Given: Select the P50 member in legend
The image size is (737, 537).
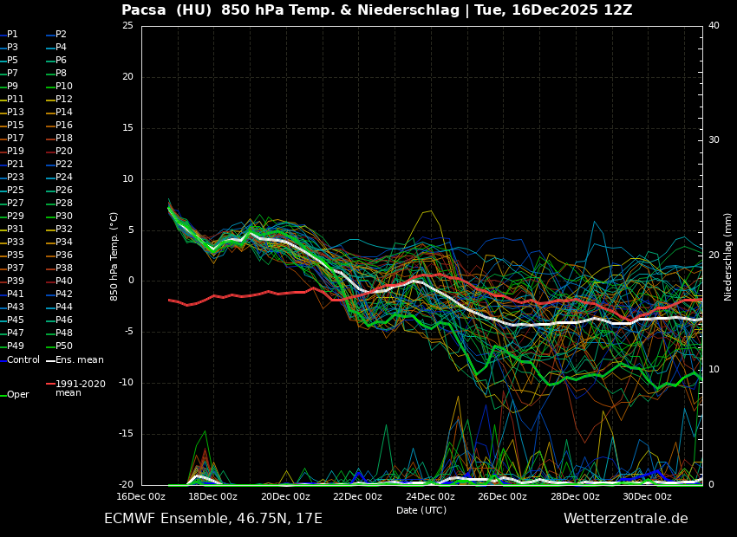Looking at the screenshot, I should (64, 346).
